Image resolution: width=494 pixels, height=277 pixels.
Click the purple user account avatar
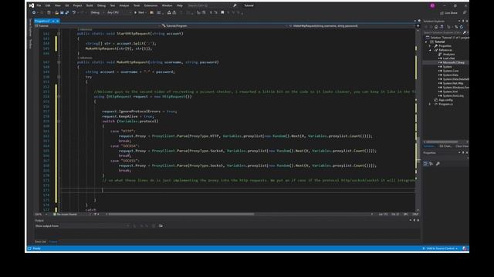(432, 5)
